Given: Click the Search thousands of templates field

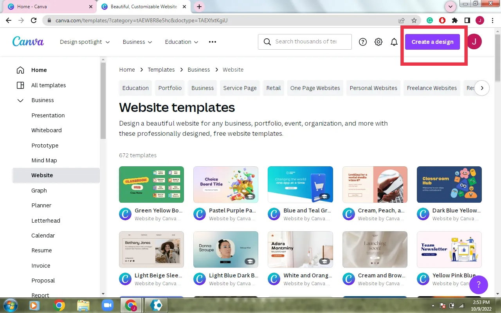Looking at the screenshot, I should click(305, 42).
